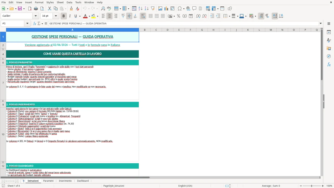334x188 pixels.
Task: Open the Special Character dropdown arrow
Action: 184,9
